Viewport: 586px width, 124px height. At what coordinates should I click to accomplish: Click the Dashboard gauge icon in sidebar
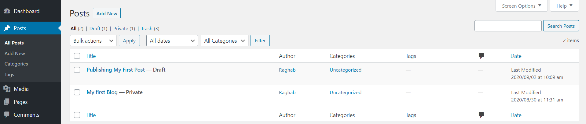[x=7, y=11]
